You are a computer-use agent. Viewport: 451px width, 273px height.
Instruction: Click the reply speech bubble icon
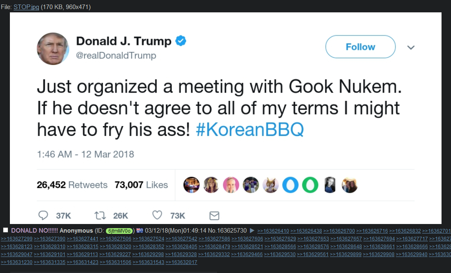point(43,215)
